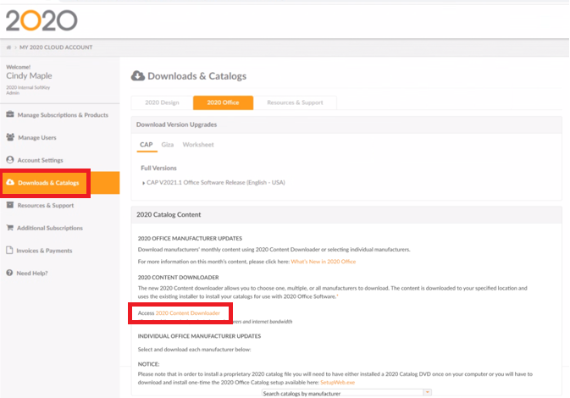
Task: Switch to the Giza sub-tab
Action: tap(168, 145)
